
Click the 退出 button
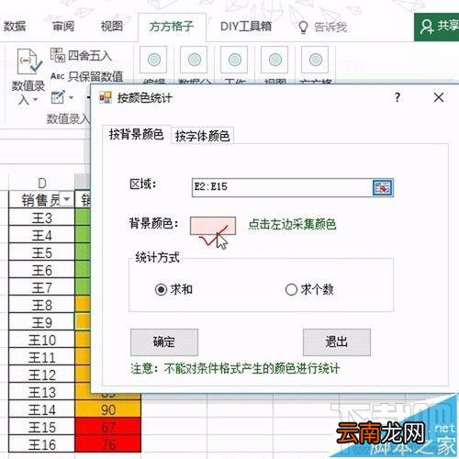[x=337, y=342]
